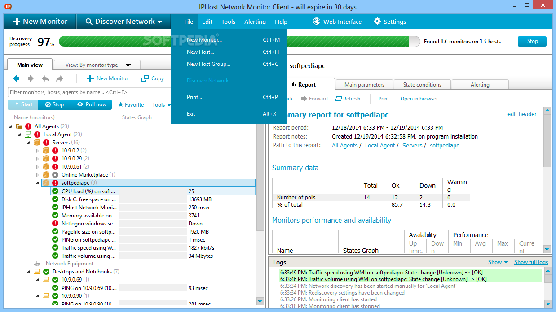Select New Host... from File menu
The height and width of the screenshot is (312, 556).
pyautogui.click(x=229, y=52)
